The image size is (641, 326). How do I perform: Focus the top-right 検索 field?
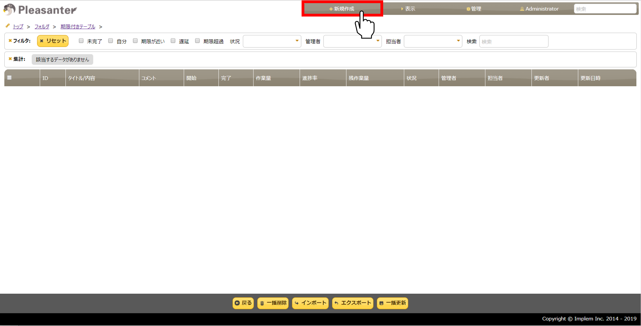pos(605,9)
